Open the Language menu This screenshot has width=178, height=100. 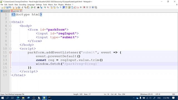coord(31,5)
